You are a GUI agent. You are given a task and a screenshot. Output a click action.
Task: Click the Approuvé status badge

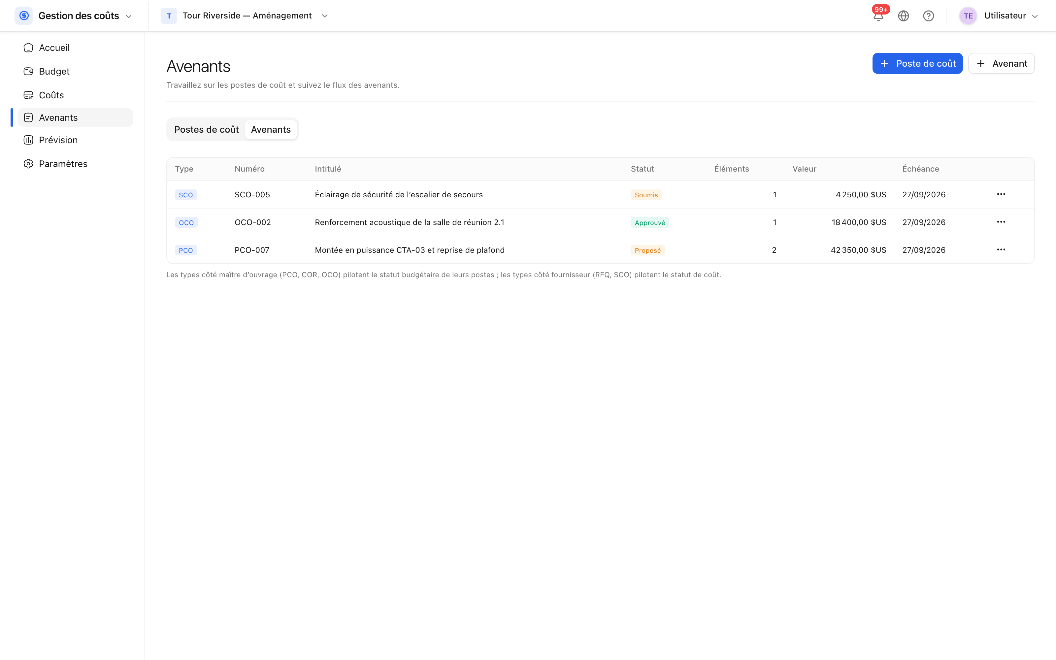coord(650,223)
